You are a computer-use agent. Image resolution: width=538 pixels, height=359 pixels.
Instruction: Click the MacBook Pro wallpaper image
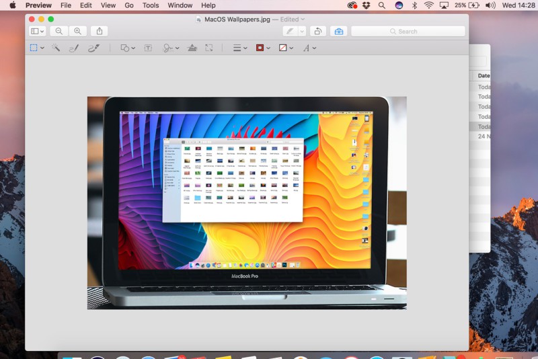[247, 203]
